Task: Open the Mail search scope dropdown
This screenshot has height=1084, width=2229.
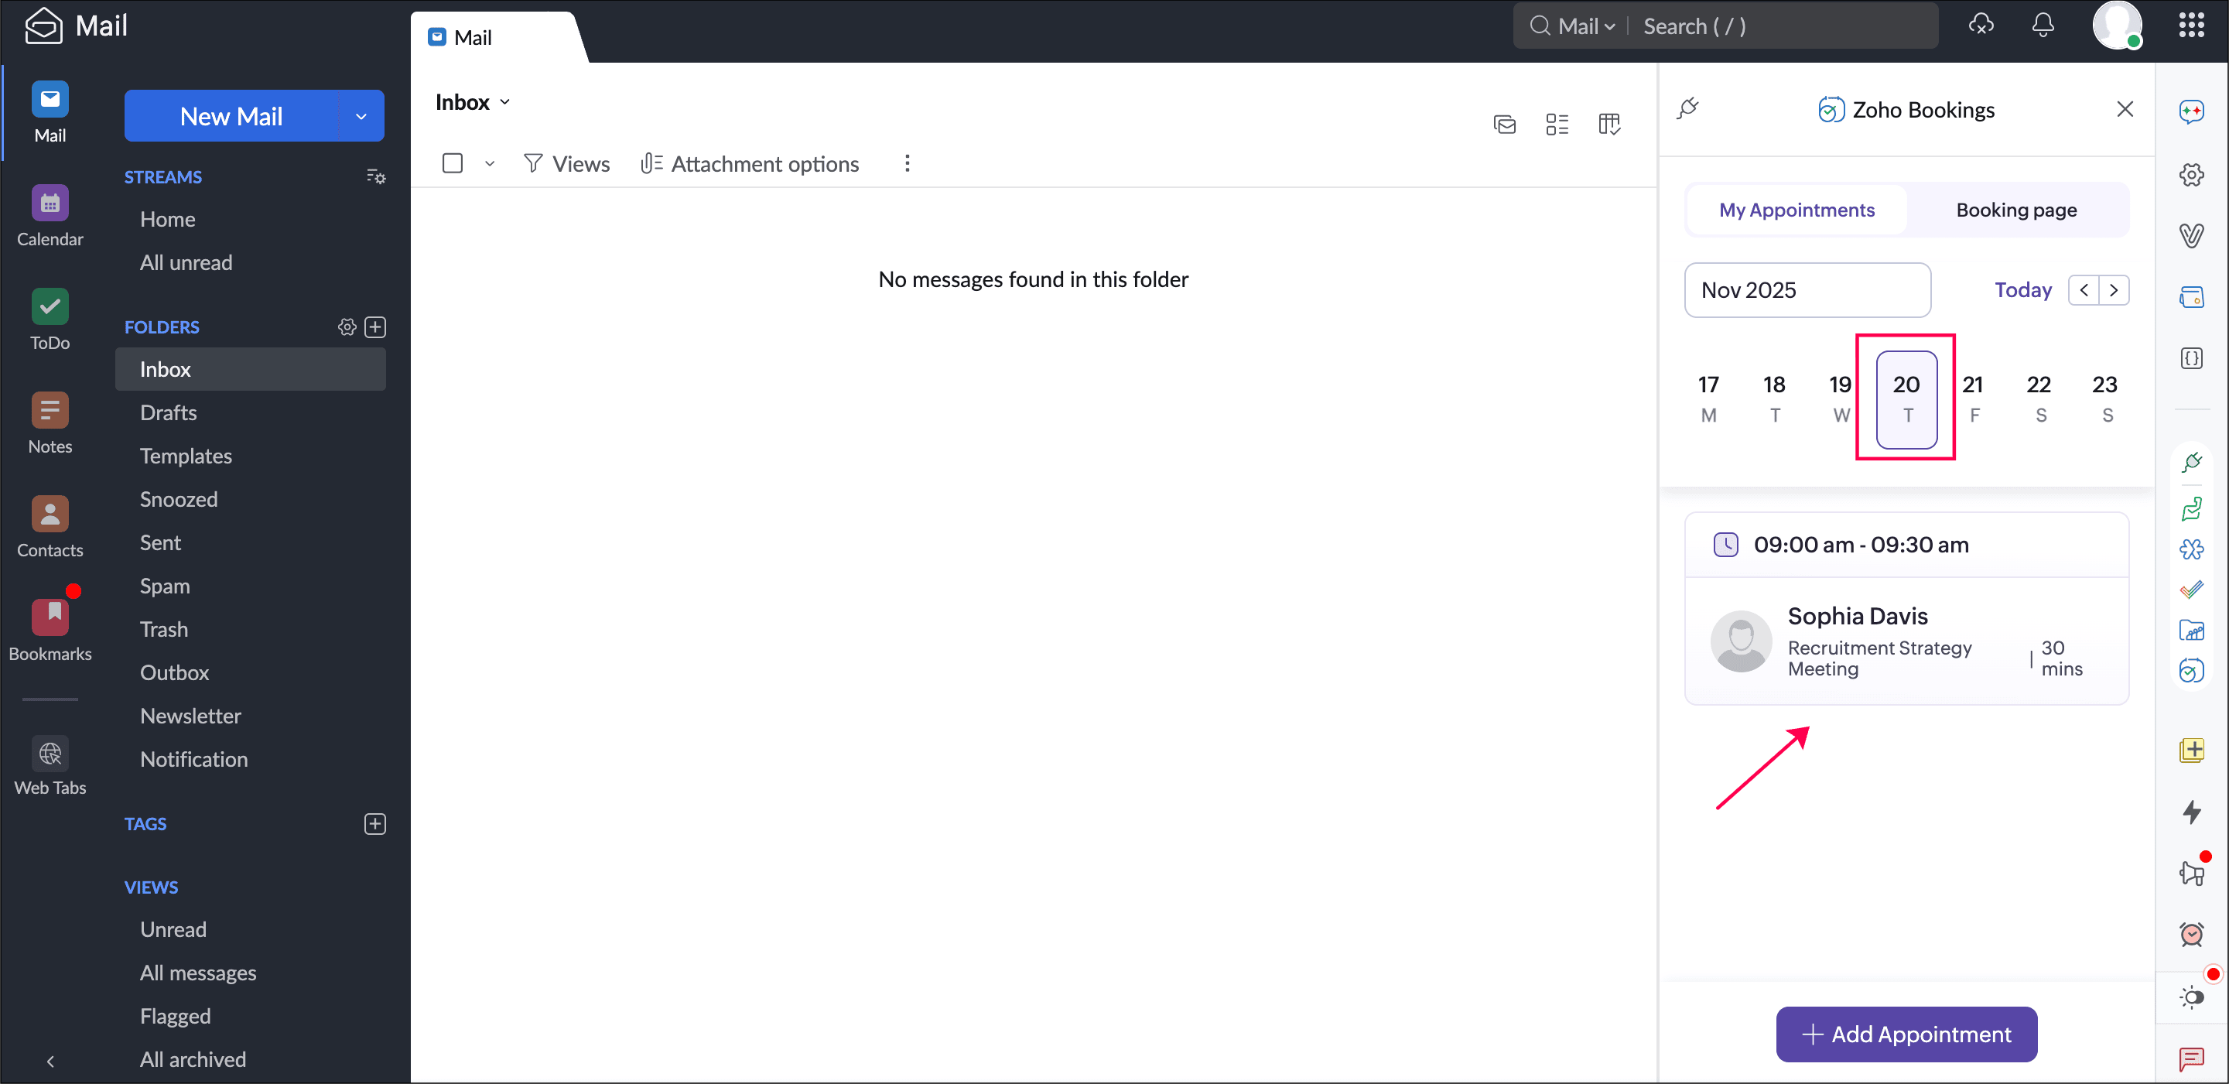Action: (x=1586, y=26)
